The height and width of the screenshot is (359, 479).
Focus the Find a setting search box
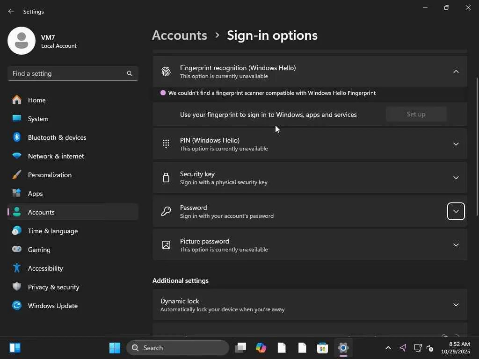[73, 73]
